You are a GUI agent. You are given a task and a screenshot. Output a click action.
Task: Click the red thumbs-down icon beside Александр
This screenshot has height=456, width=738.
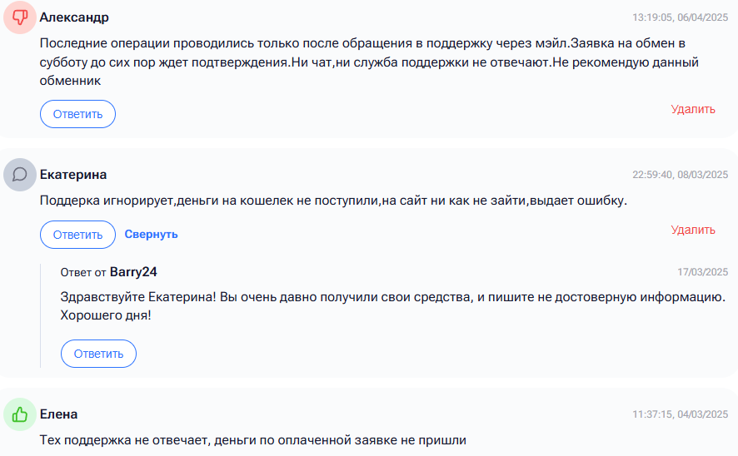20,17
